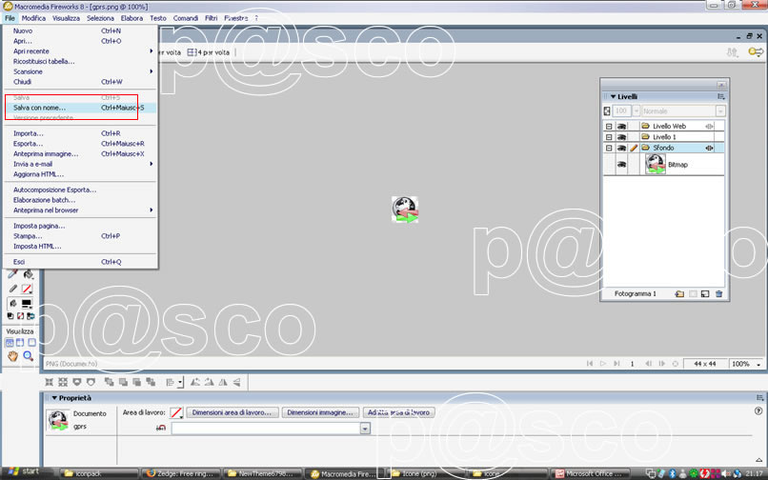Add a new layer folder
768x480 pixels.
pyautogui.click(x=679, y=294)
